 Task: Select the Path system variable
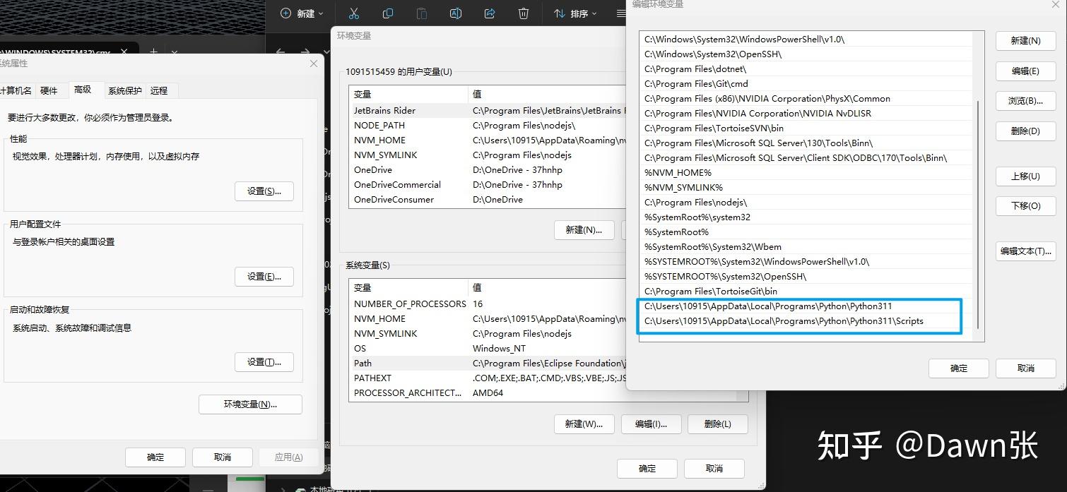(488, 363)
